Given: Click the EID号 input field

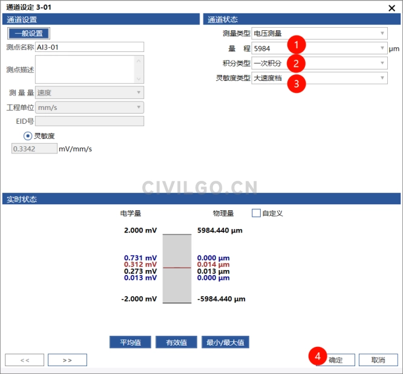Looking at the screenshot, I should pos(90,121).
